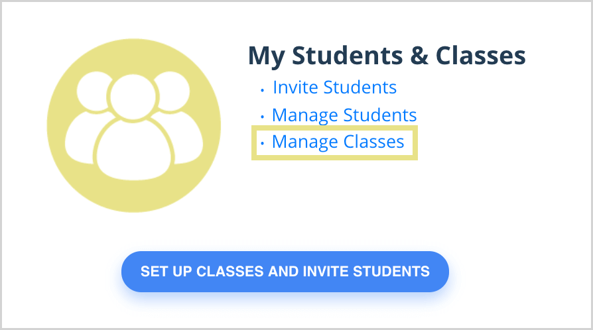This screenshot has width=593, height=330.
Task: Open the Invite Students link
Action: click(x=335, y=87)
